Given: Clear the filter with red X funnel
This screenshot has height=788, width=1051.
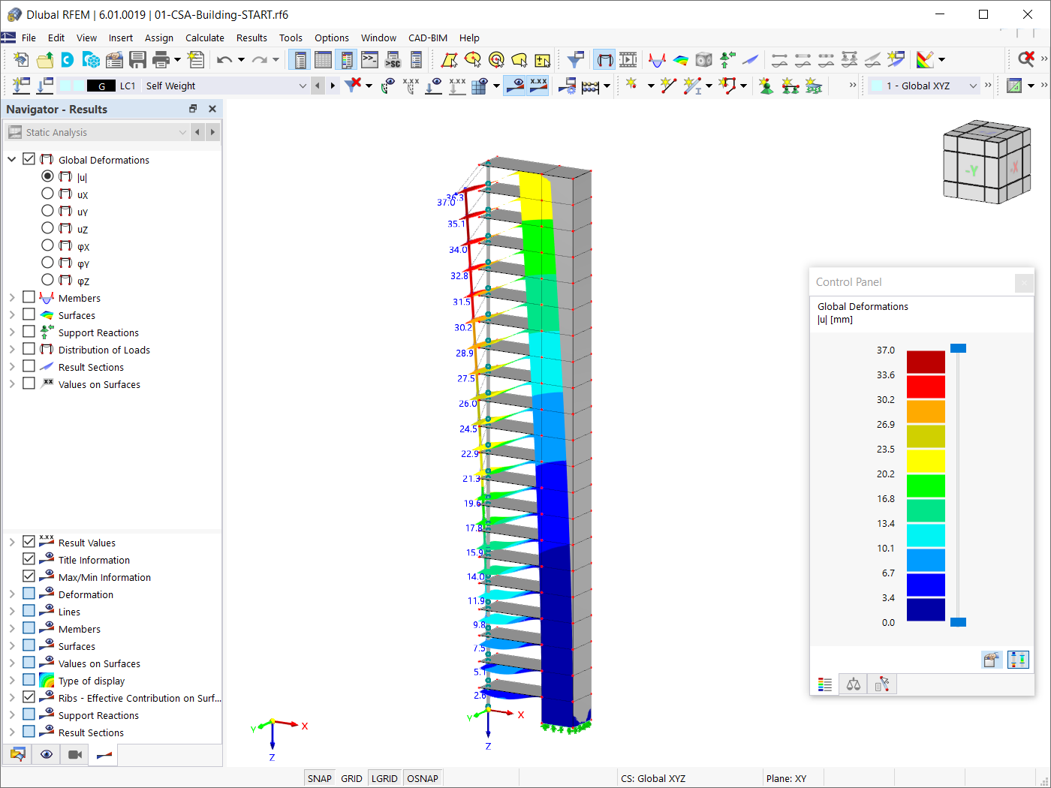Looking at the screenshot, I should (353, 86).
